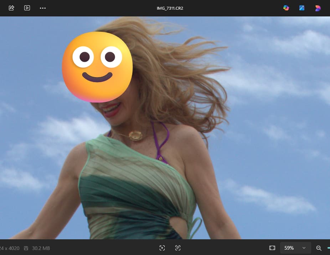
Task: Open the blue Designer edit icon
Action: click(x=302, y=8)
